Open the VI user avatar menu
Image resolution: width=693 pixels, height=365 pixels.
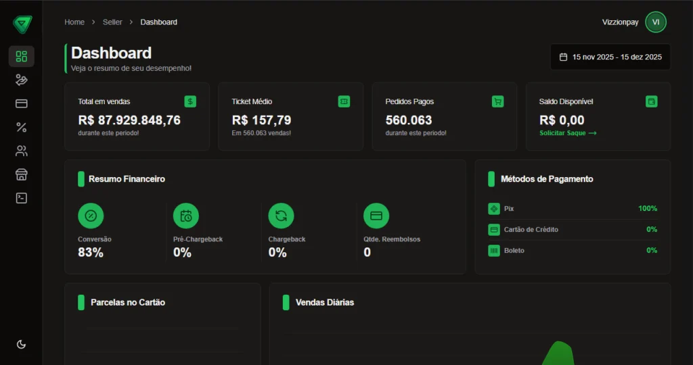(655, 22)
